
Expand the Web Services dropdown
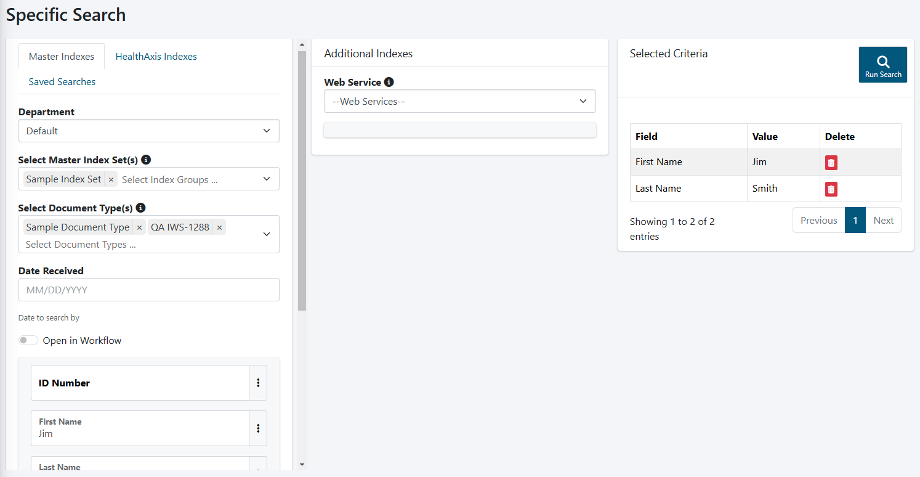pyautogui.click(x=459, y=101)
